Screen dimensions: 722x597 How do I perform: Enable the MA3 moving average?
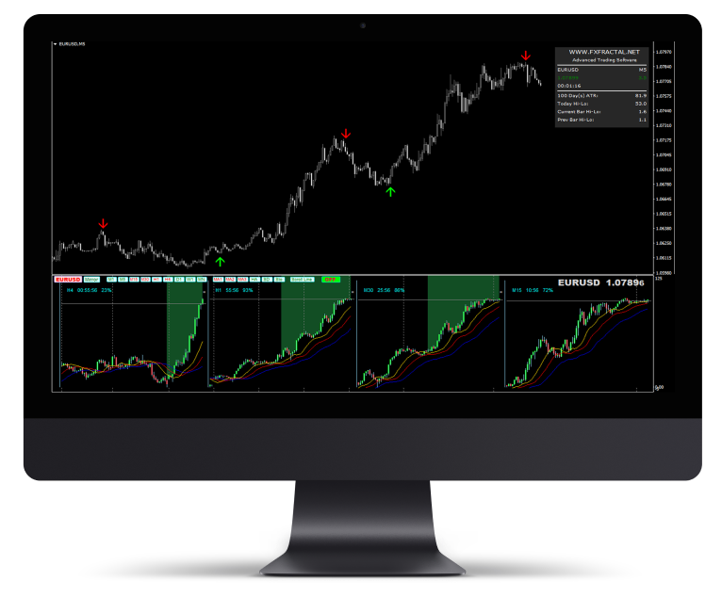[242, 280]
